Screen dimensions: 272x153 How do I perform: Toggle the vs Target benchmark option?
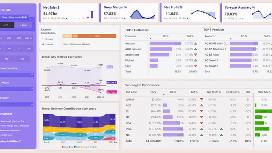coord(23,25)
